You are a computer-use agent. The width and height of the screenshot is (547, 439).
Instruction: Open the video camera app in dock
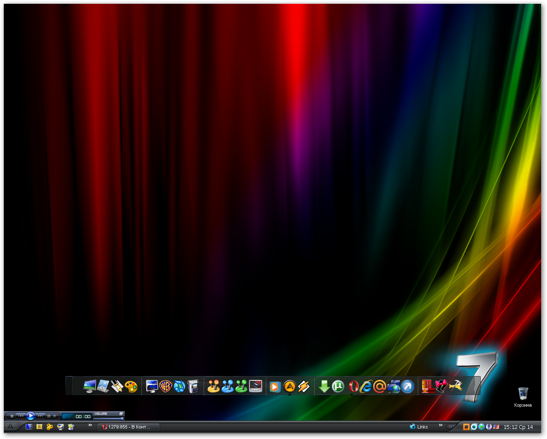pyautogui.click(x=192, y=387)
